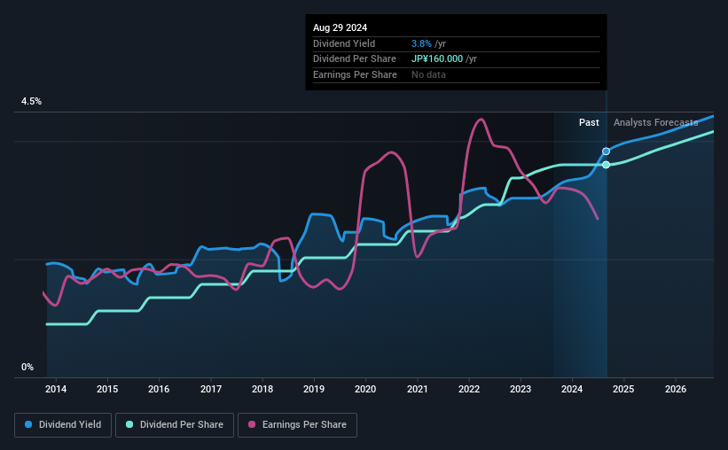
Task: Select the 2025 x-axis label
Action: tap(623, 389)
